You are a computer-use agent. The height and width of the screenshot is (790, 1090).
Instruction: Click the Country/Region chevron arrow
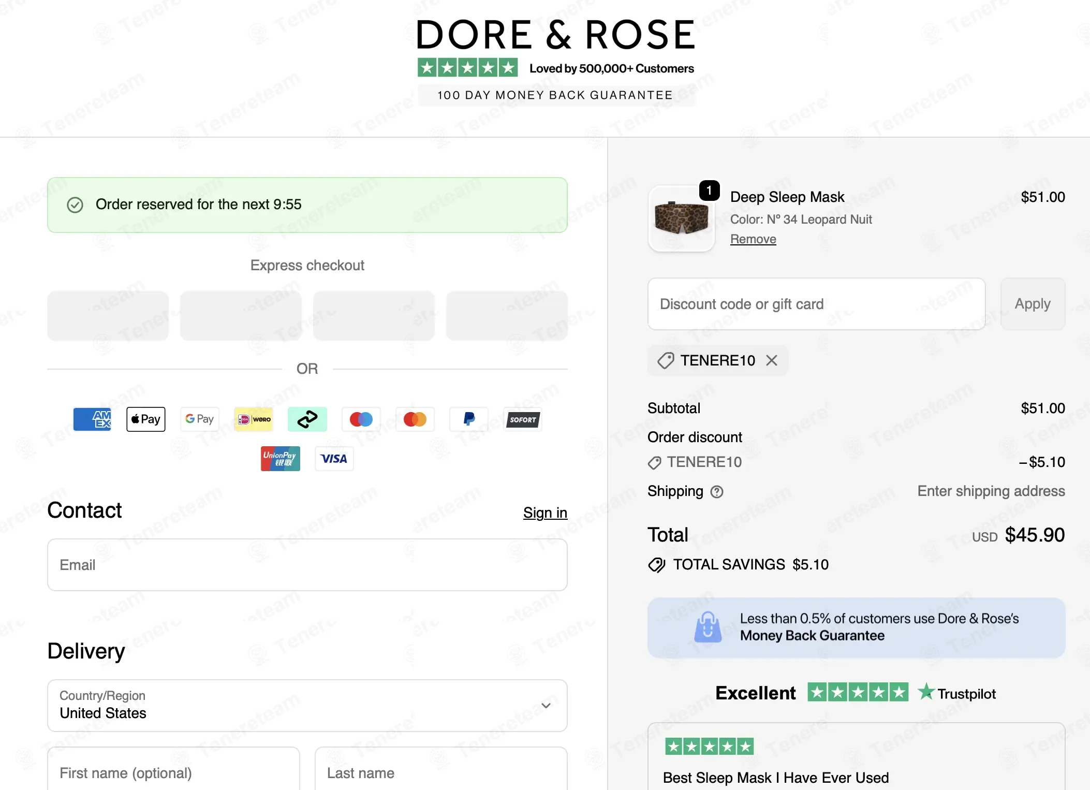[x=546, y=706]
